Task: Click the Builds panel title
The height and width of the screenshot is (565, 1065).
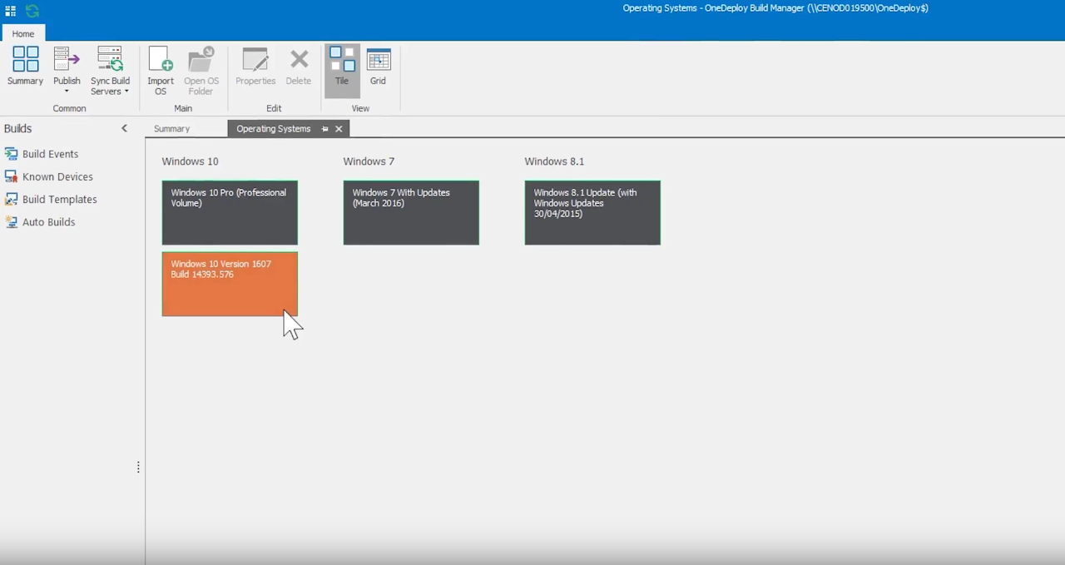Action: (x=17, y=128)
